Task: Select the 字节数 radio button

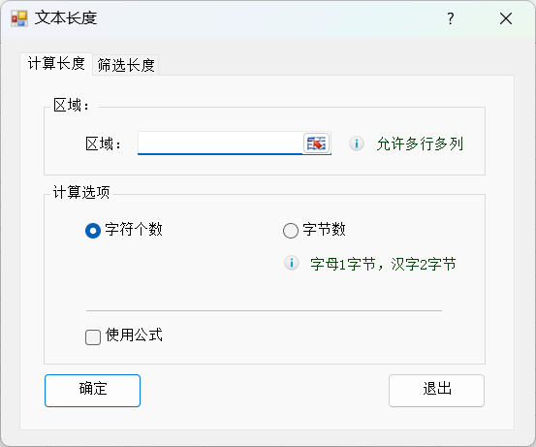Action: (x=291, y=230)
